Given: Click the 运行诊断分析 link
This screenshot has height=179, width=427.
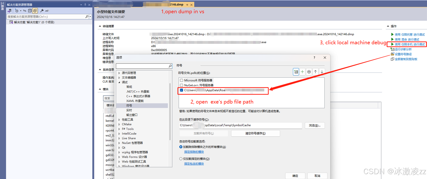Looking at the screenshot, I should (403, 49).
